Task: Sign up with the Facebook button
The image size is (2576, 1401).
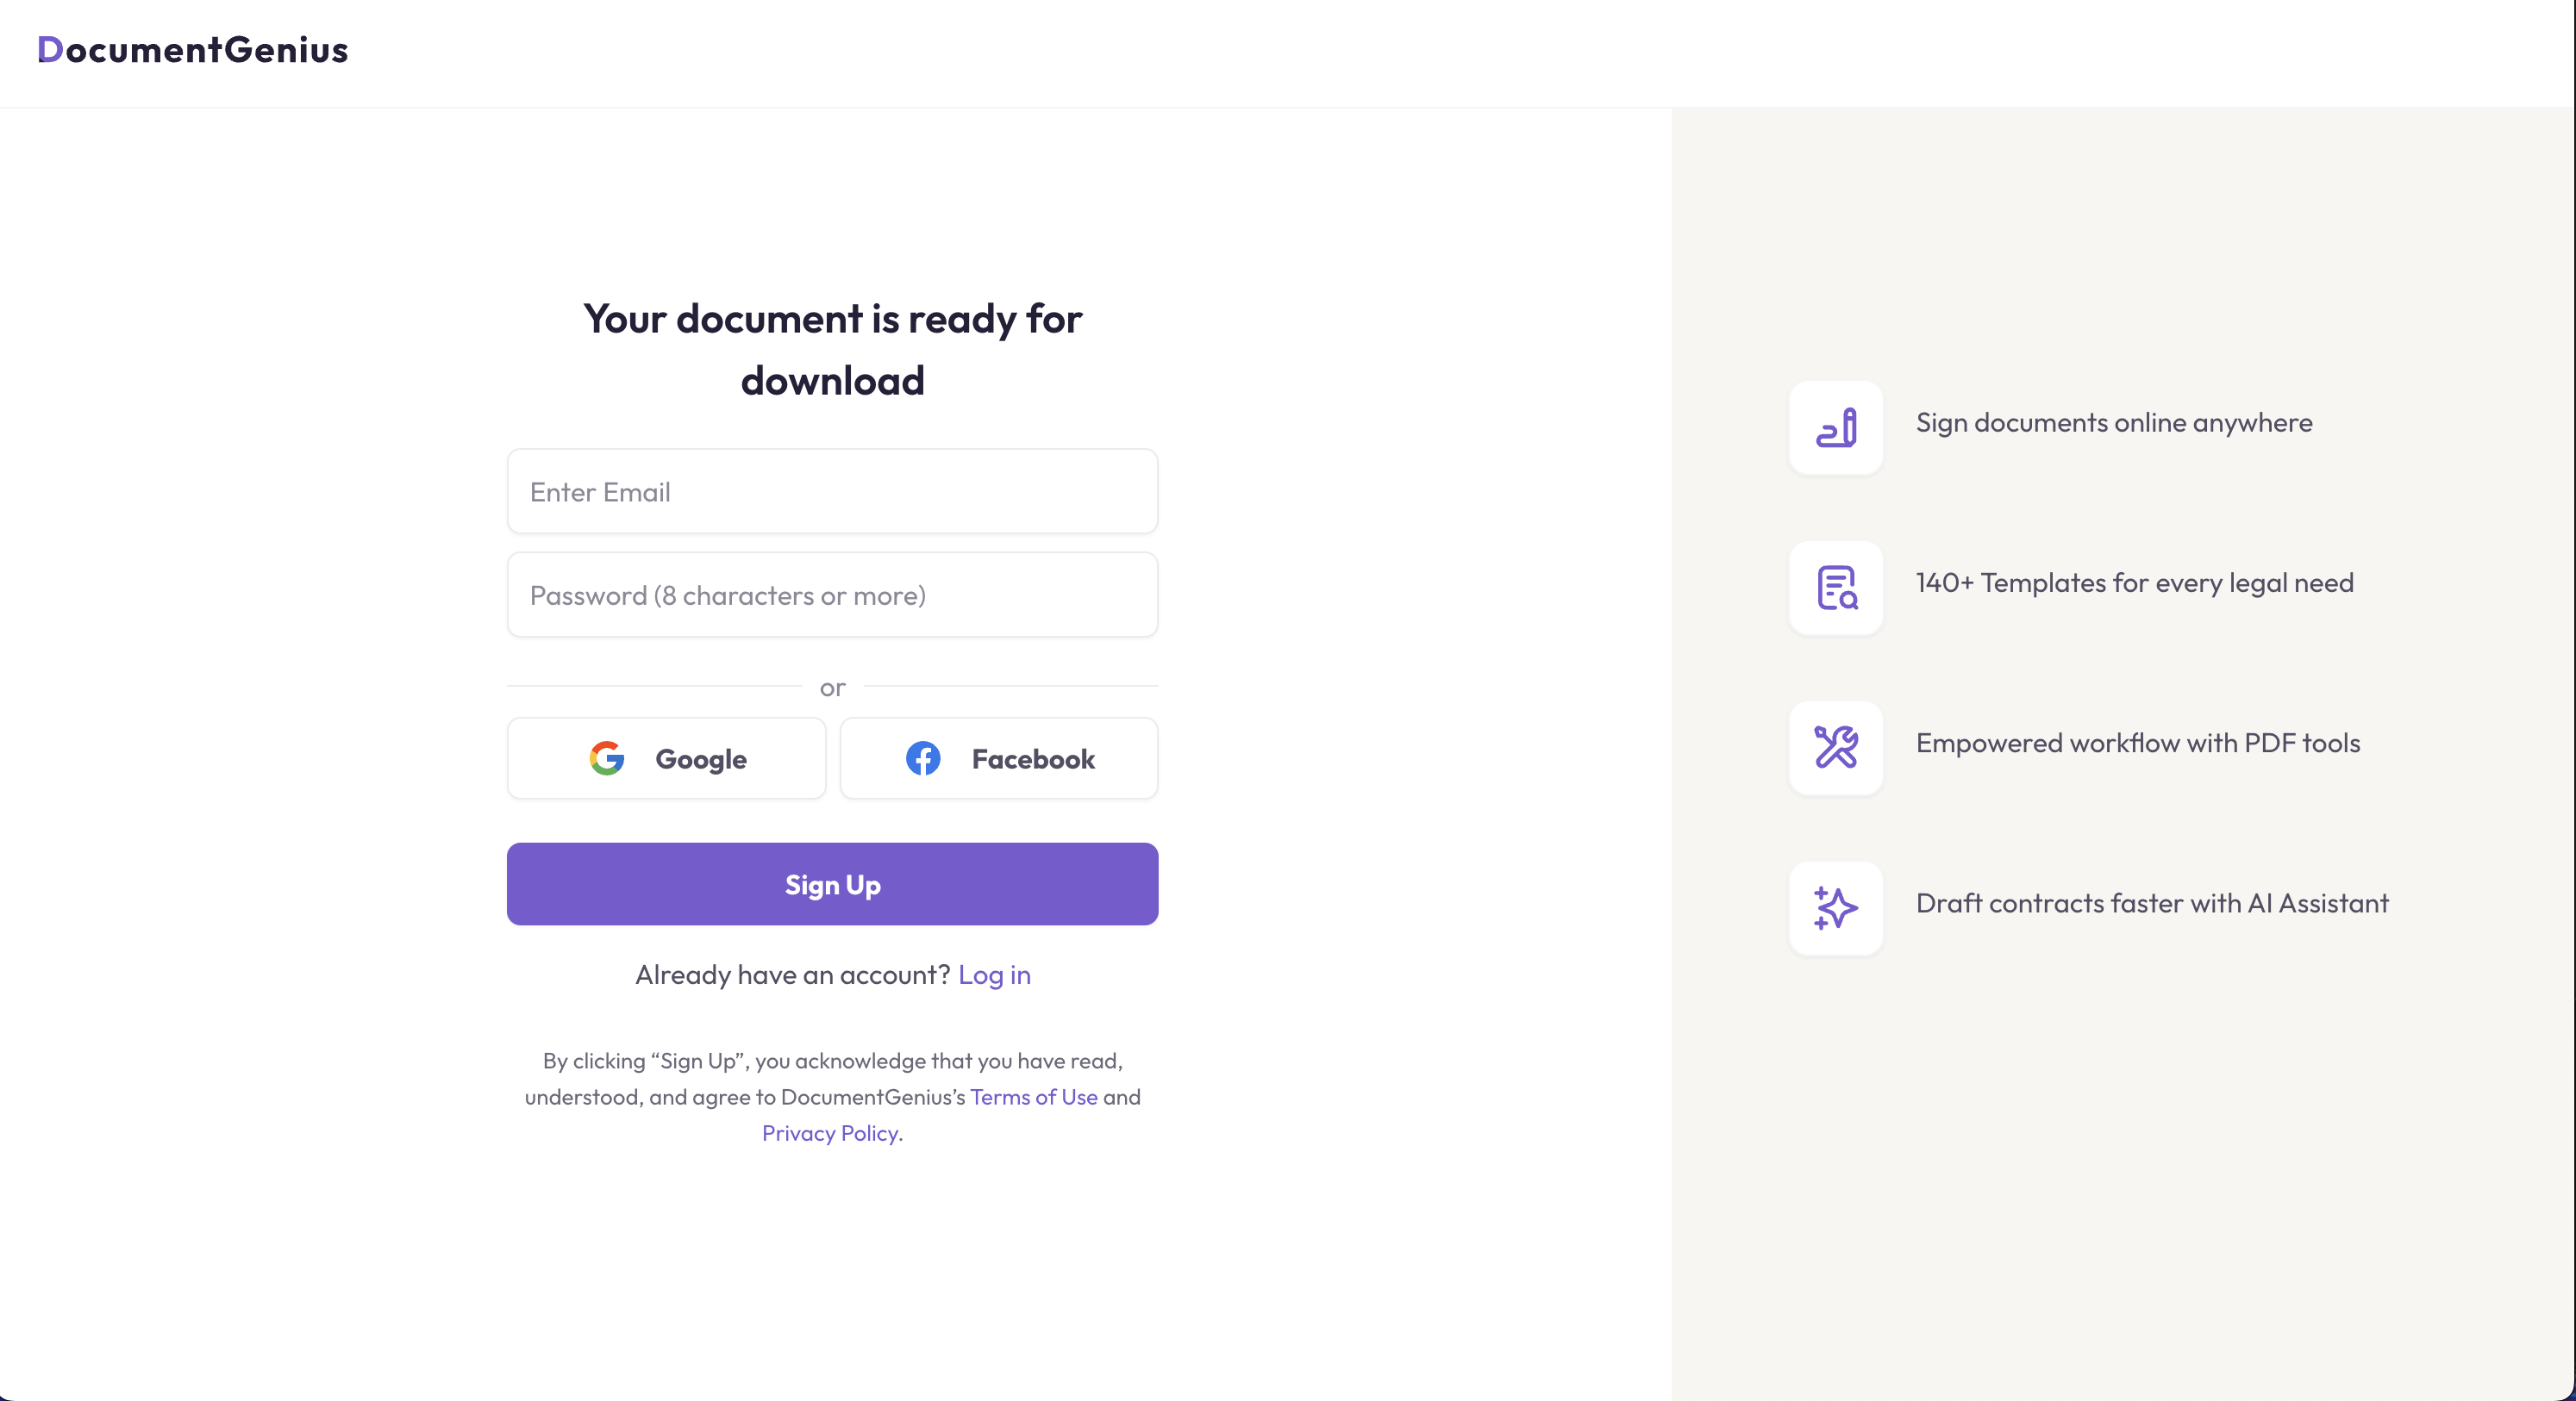Action: [x=998, y=758]
